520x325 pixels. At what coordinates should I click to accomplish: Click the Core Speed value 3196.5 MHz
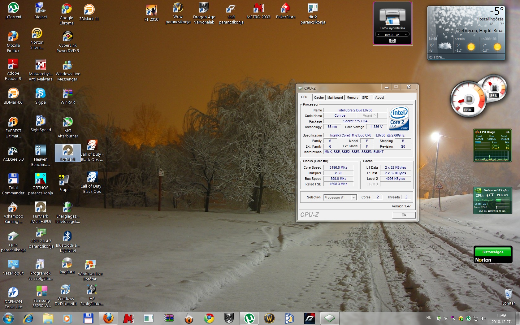point(338,167)
